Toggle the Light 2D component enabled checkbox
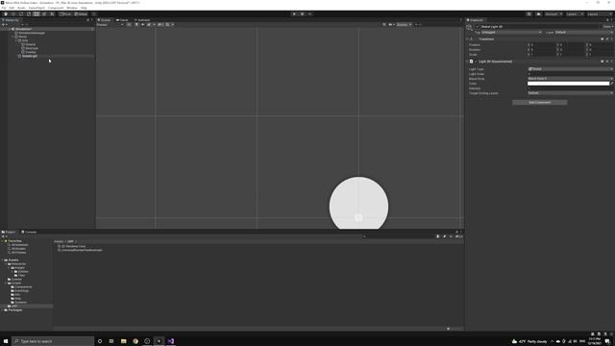 (x=477, y=62)
